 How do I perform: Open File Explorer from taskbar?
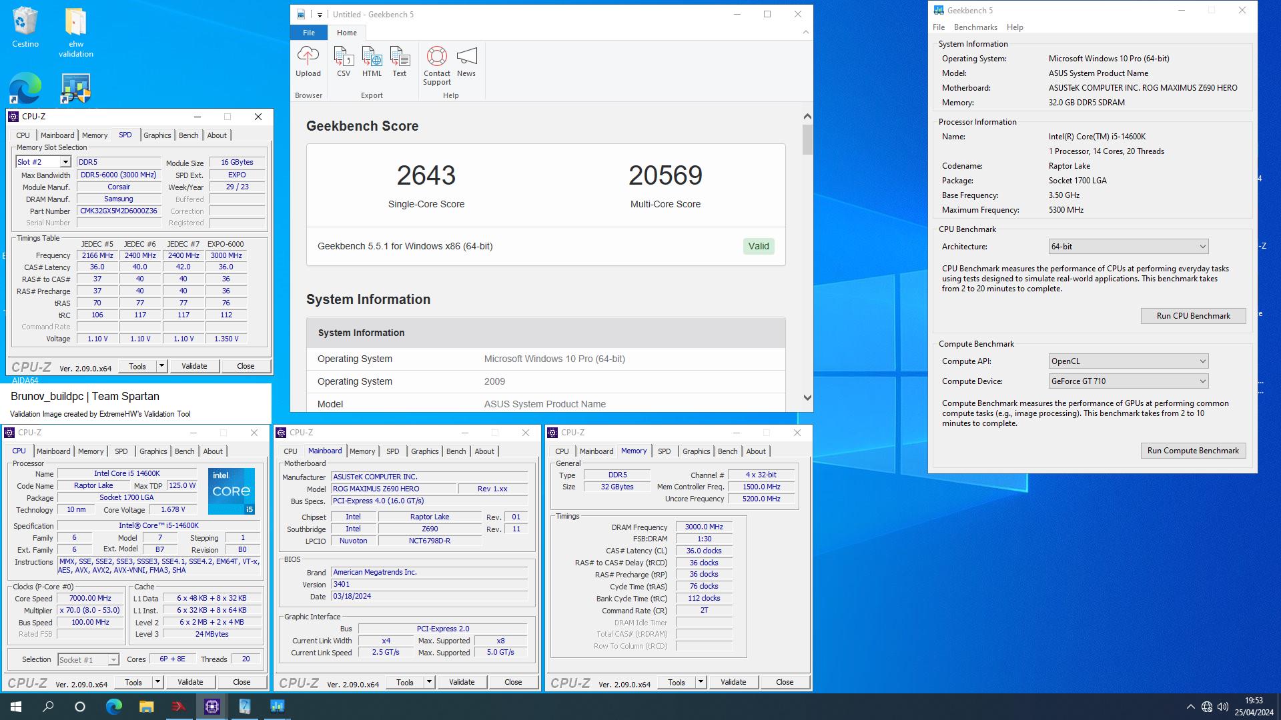click(x=146, y=707)
